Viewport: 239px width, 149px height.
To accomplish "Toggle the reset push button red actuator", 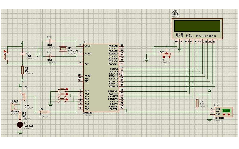I will click(5, 52).
